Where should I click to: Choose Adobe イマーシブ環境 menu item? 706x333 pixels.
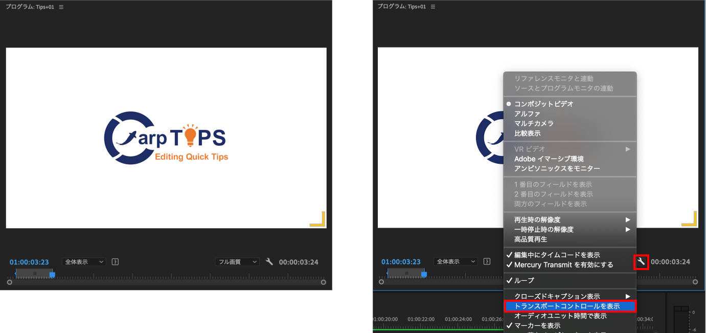tap(570, 159)
